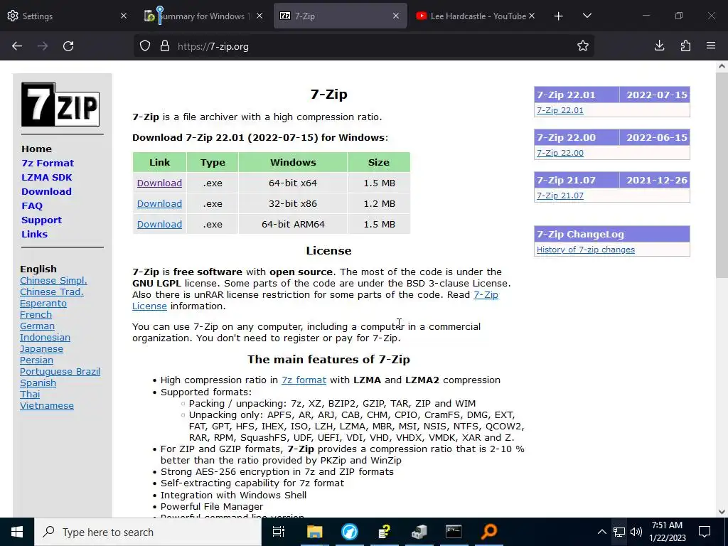
Task: Open the extensions puzzle icon
Action: coord(685,45)
